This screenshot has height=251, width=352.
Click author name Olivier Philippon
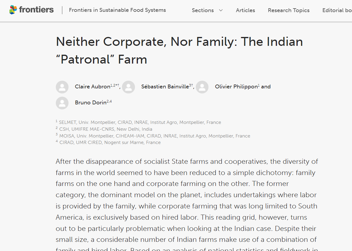(x=236, y=87)
